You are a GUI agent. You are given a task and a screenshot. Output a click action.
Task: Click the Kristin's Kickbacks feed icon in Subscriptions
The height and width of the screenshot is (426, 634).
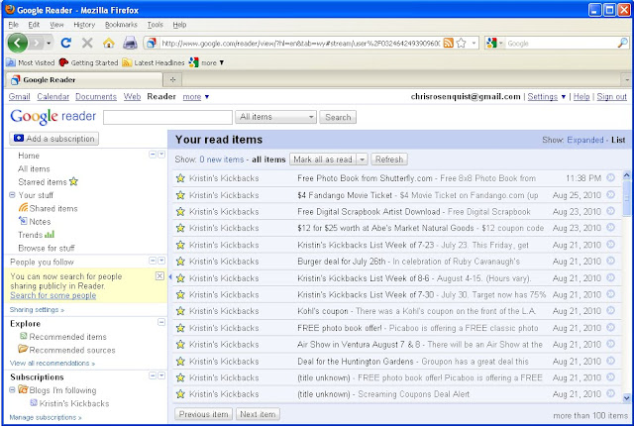(34, 402)
